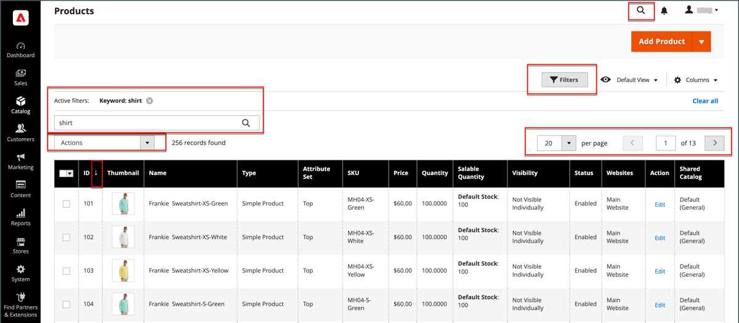Expand the Add Product arrow menu

[701, 41]
